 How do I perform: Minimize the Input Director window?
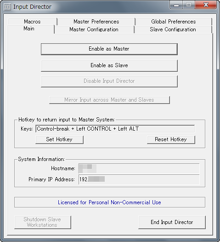pos(176,5)
